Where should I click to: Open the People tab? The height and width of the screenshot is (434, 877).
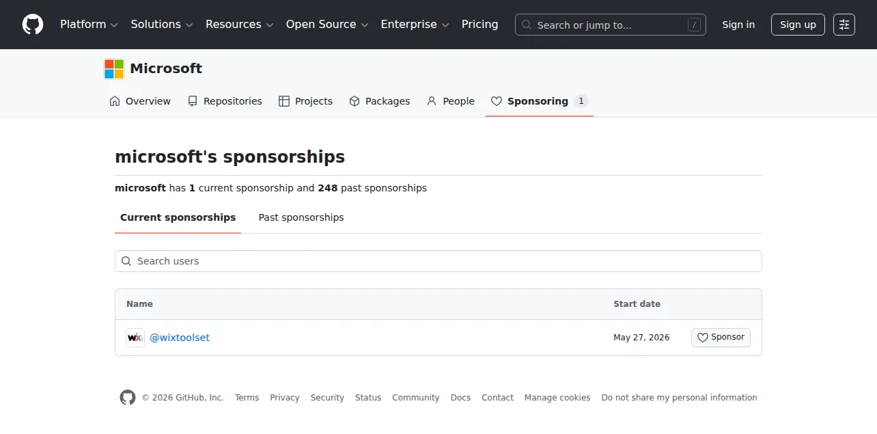(x=450, y=101)
